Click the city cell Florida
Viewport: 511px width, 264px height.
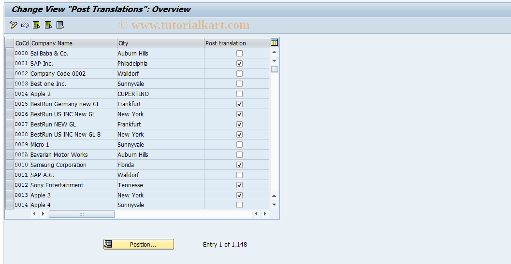(x=126, y=165)
